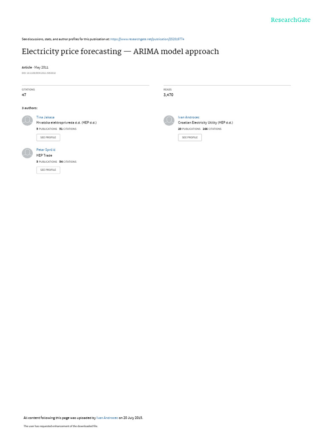Open Ivan Androcec's author name link
327x436 pixels.
(x=189, y=118)
